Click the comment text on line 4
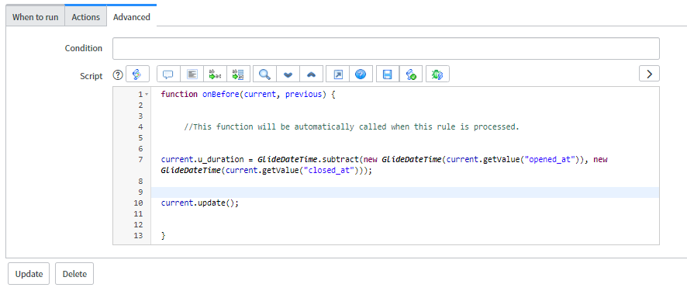The image size is (687, 291). (351, 127)
